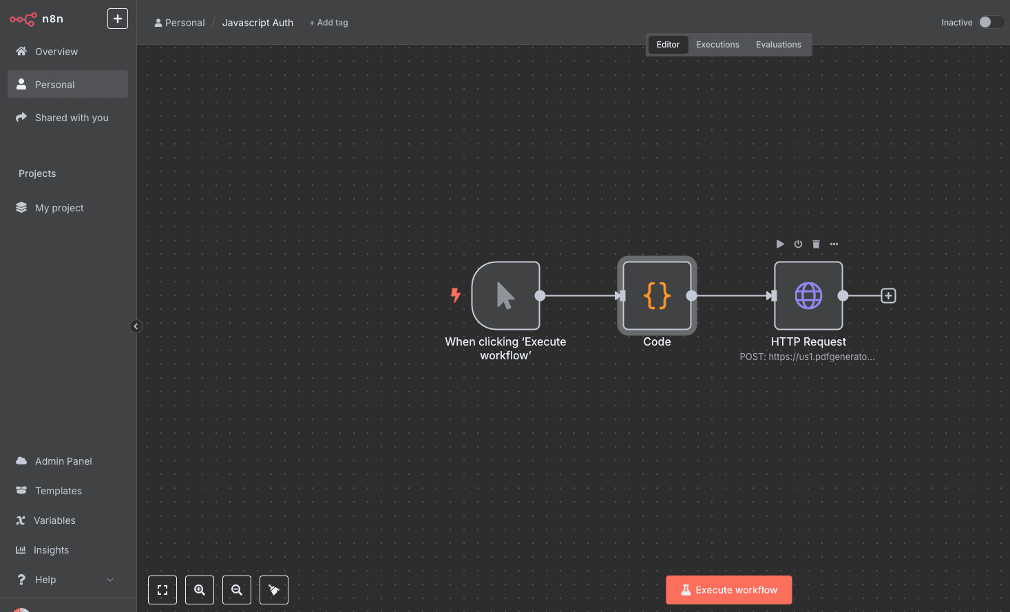
Task: Zoom out on the workflow canvas
Action: 237,590
